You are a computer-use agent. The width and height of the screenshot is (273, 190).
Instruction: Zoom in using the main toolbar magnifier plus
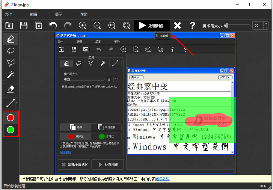(82, 25)
